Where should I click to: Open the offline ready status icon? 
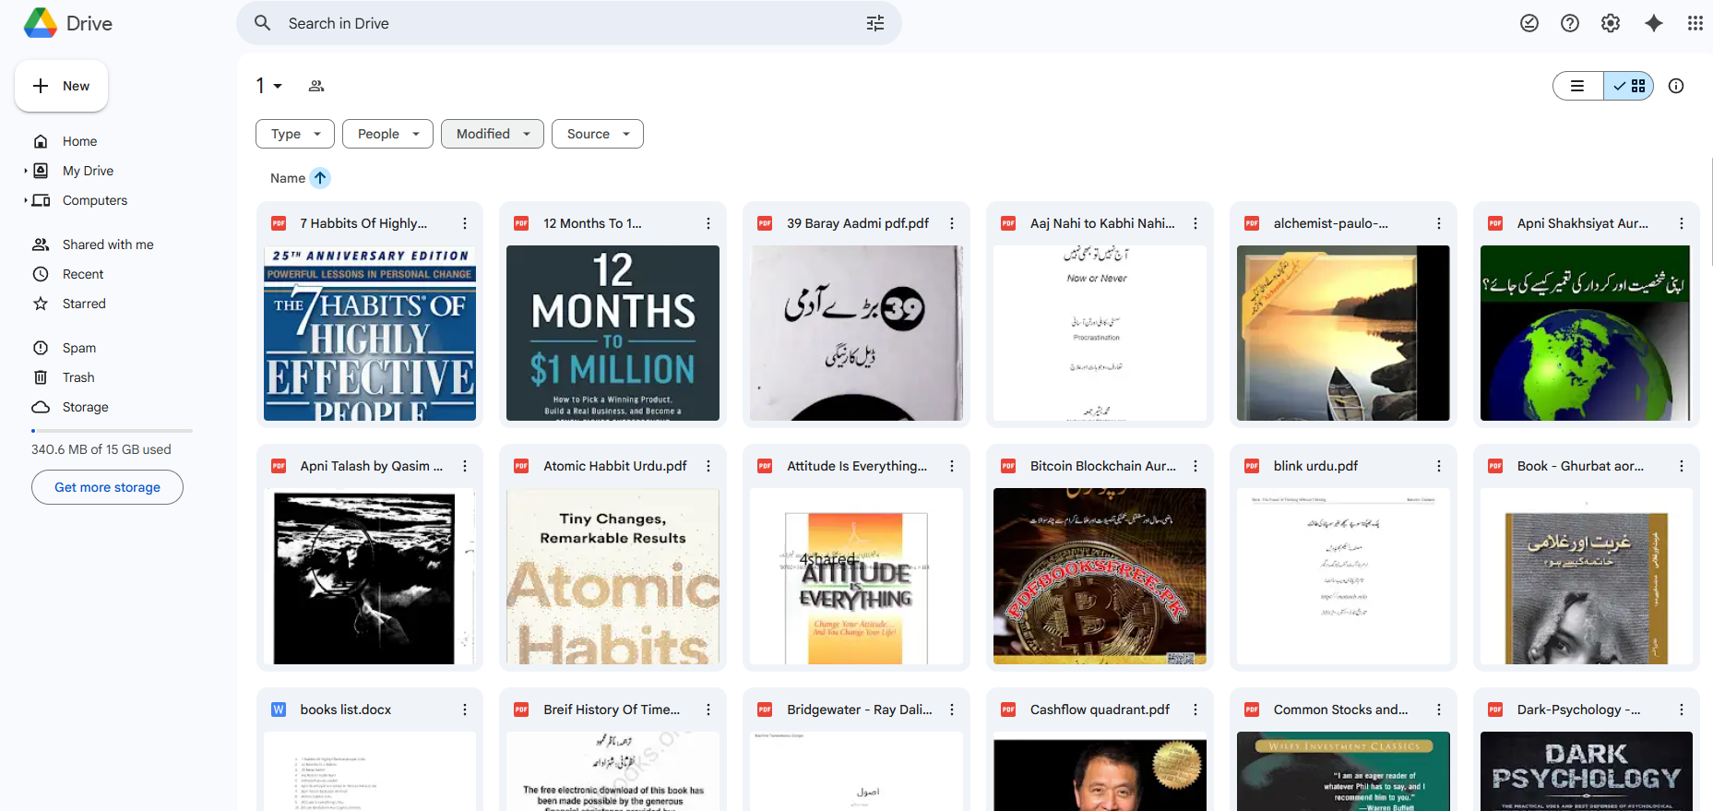pyautogui.click(x=1529, y=23)
